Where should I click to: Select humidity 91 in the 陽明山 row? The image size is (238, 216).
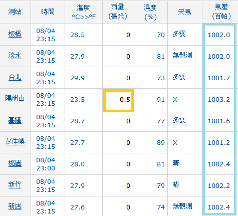[161, 100]
